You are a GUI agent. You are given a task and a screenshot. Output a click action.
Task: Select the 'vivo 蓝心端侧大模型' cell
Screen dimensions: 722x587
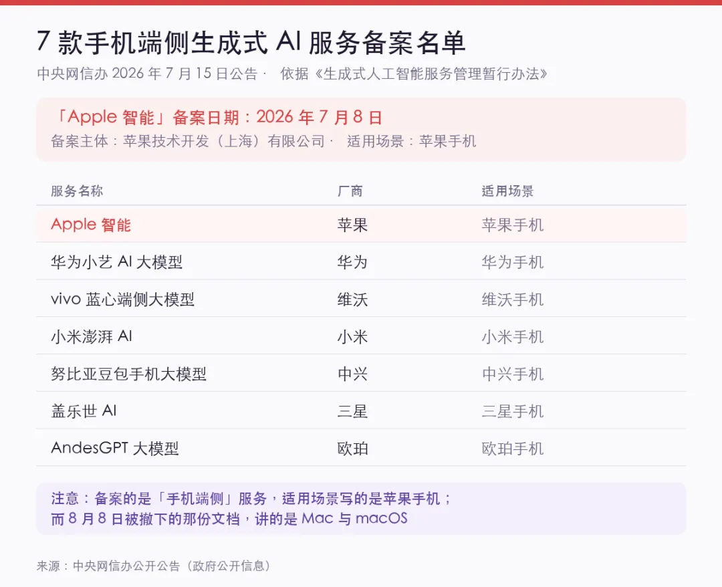click(x=122, y=300)
